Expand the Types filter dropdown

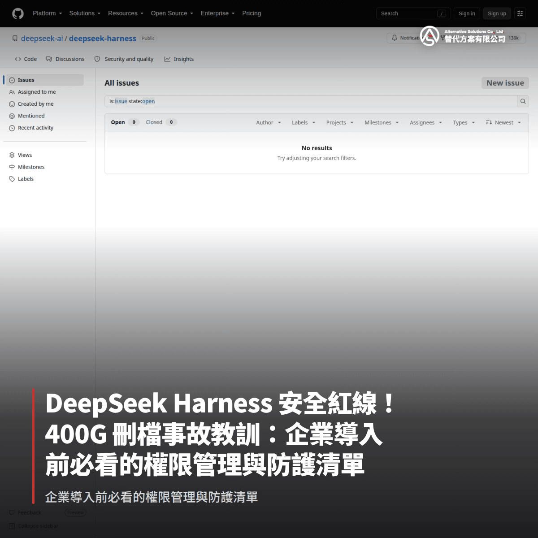[x=464, y=122]
